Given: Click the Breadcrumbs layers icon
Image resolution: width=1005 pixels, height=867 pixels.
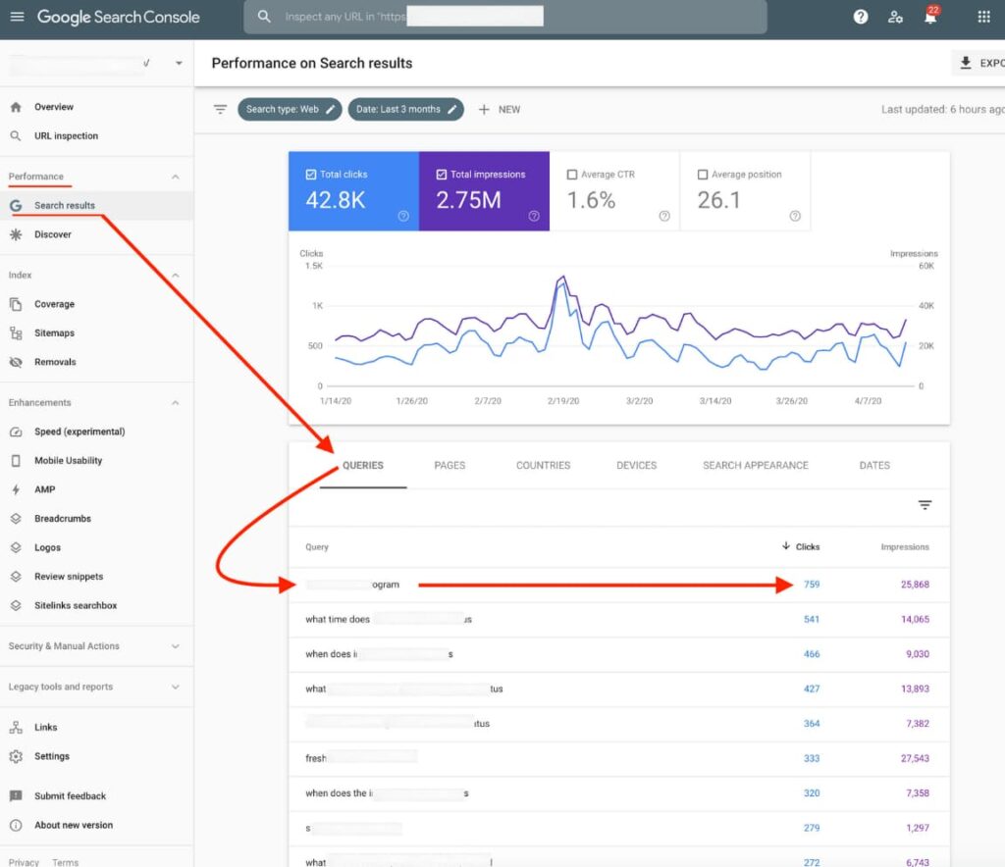Looking at the screenshot, I should [16, 519].
